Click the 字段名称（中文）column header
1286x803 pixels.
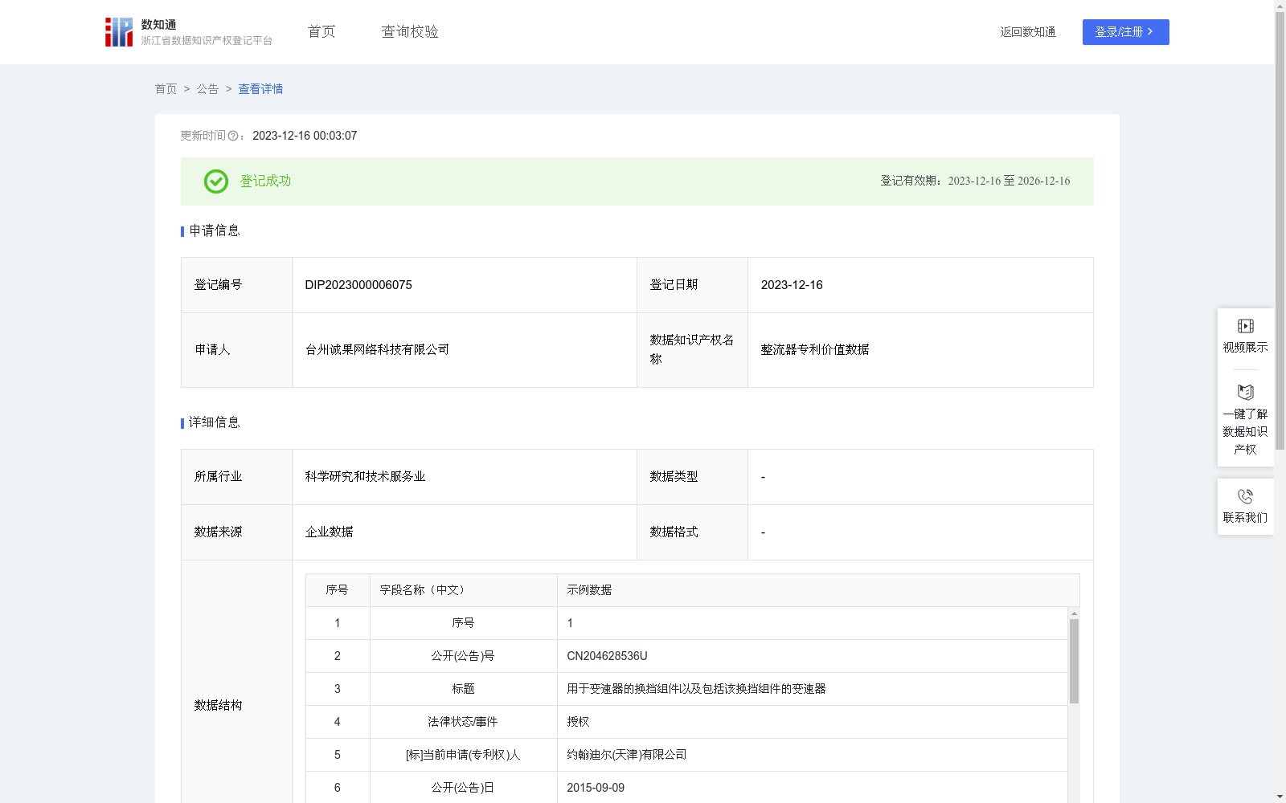coord(463,590)
